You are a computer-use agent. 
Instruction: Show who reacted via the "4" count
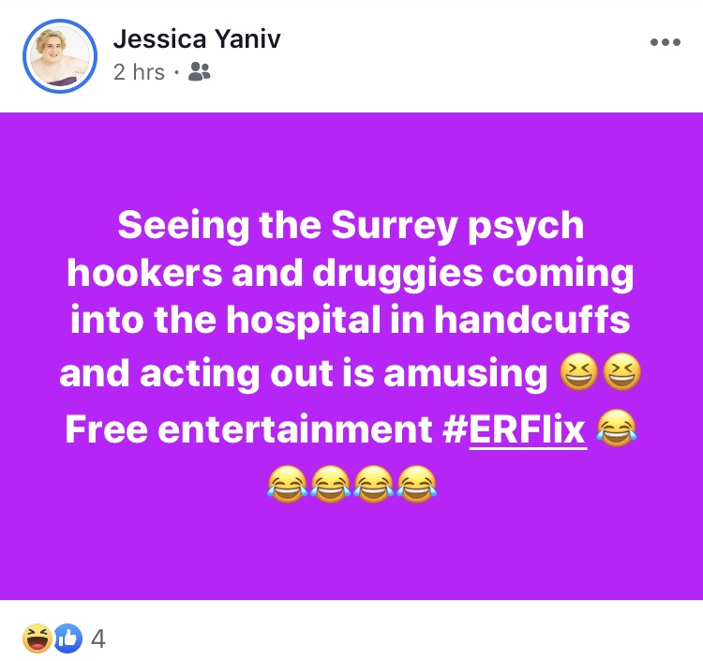[98, 638]
